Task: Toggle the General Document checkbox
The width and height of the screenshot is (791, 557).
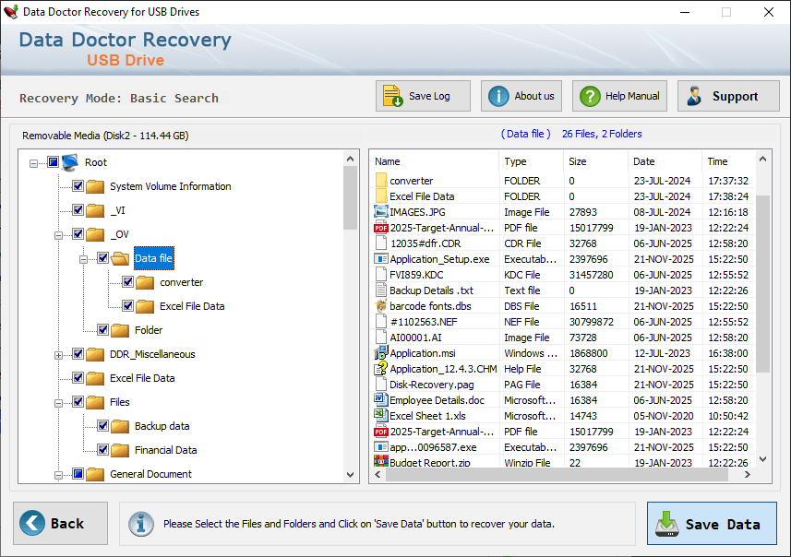Action: (78, 473)
